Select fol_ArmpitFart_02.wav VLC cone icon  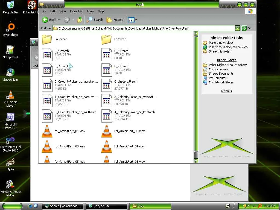(x=107, y=131)
